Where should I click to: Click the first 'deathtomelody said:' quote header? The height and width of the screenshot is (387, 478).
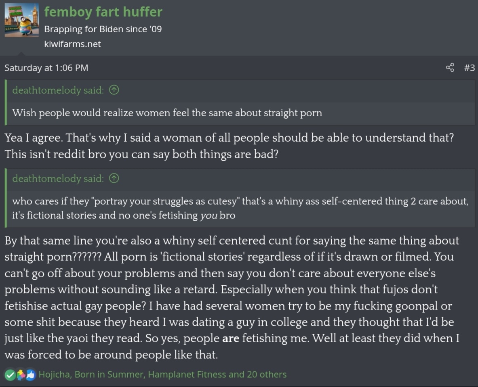[58, 90]
